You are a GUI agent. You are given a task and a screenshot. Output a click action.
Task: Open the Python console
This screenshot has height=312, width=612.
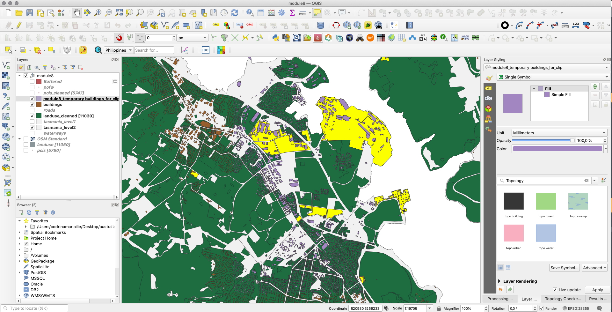[x=276, y=38]
